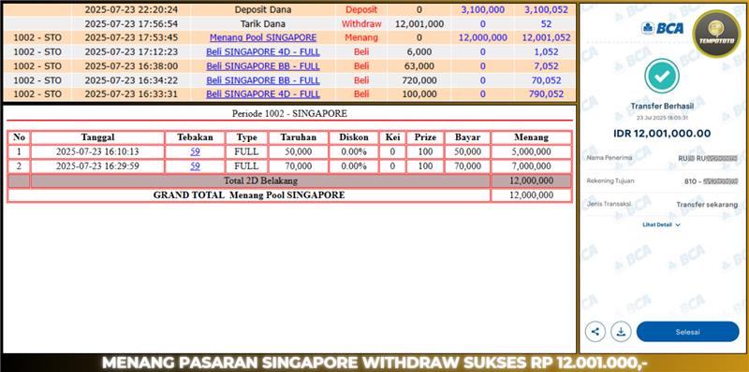Click the Menang column header
749x372 pixels.
tap(531, 137)
